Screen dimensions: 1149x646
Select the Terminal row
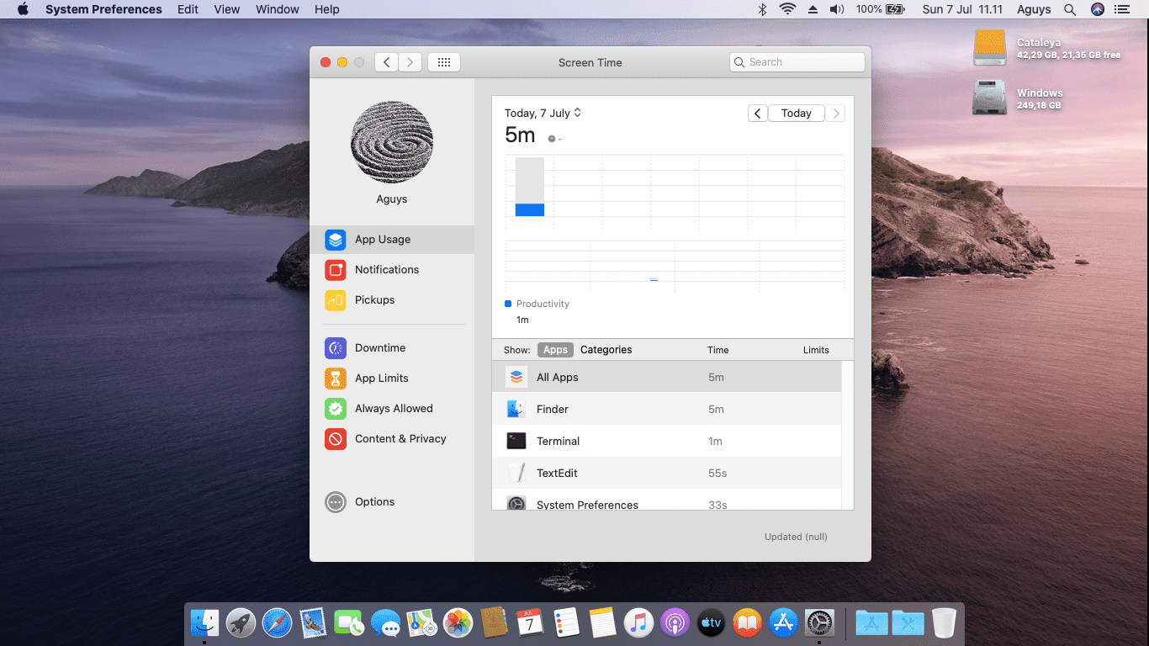666,442
